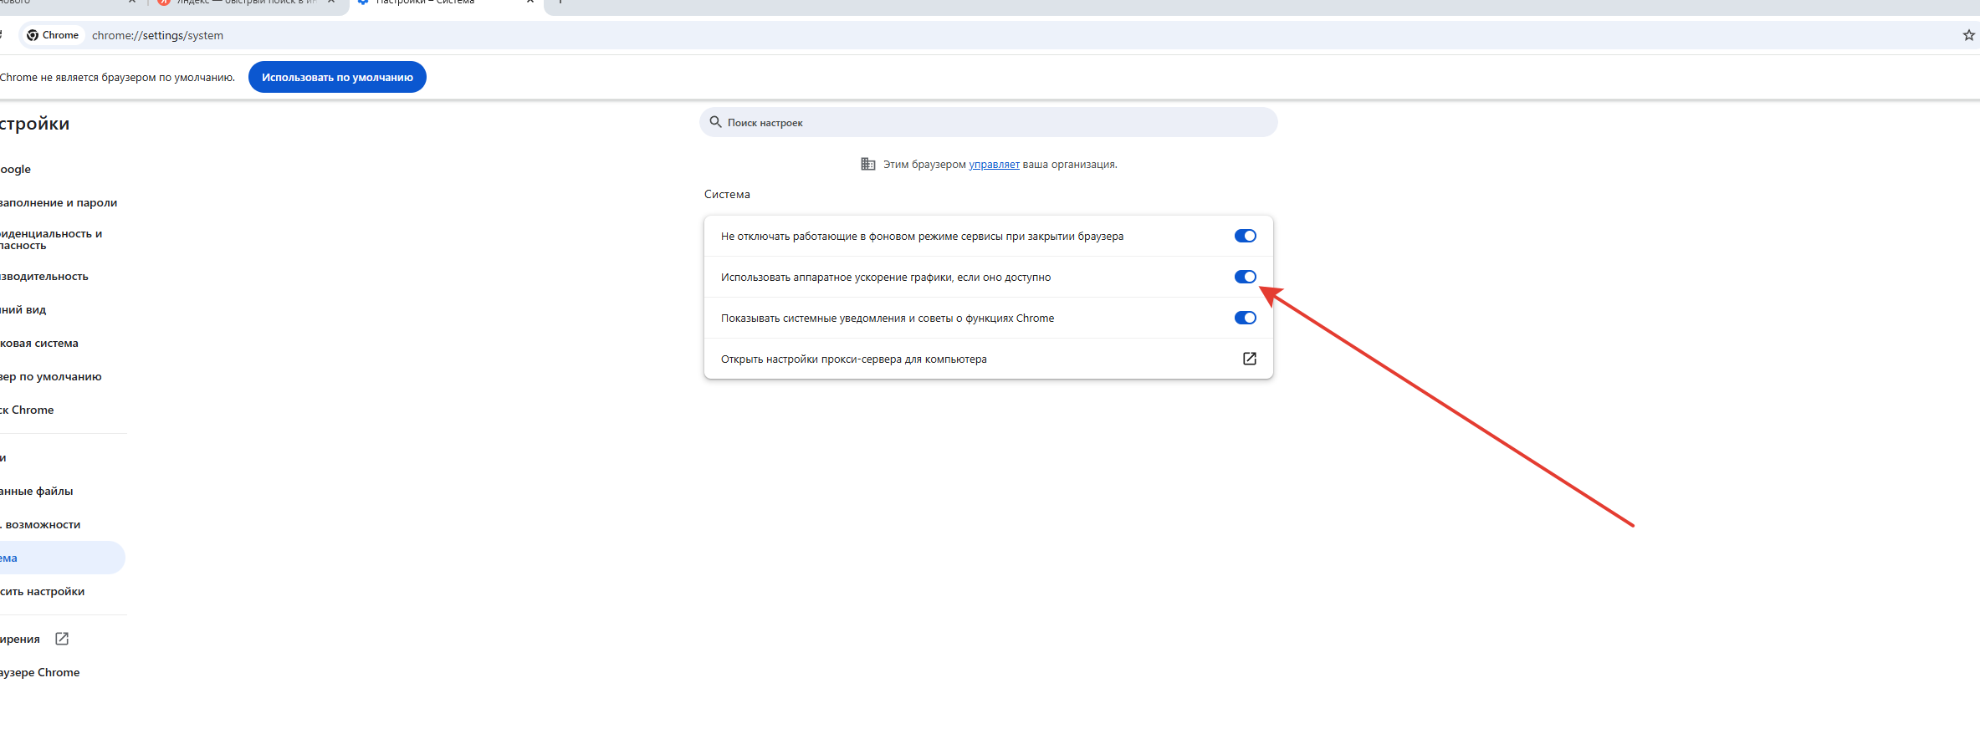
Task: Click the Использовать по умолчанию button
Action: [x=337, y=77]
